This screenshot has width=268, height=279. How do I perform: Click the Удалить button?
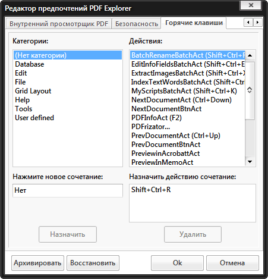pyautogui.click(x=193, y=234)
